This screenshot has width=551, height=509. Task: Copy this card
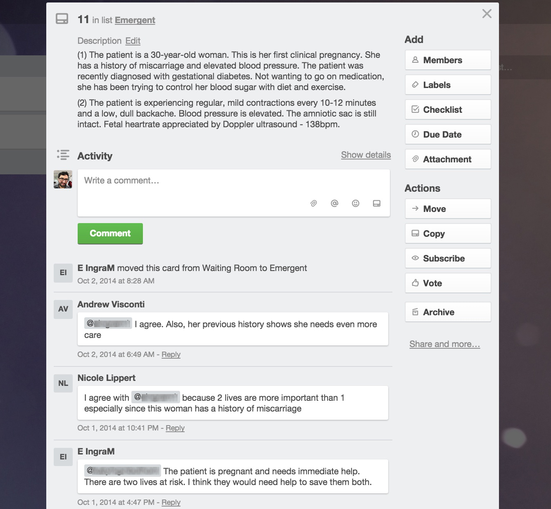(448, 233)
